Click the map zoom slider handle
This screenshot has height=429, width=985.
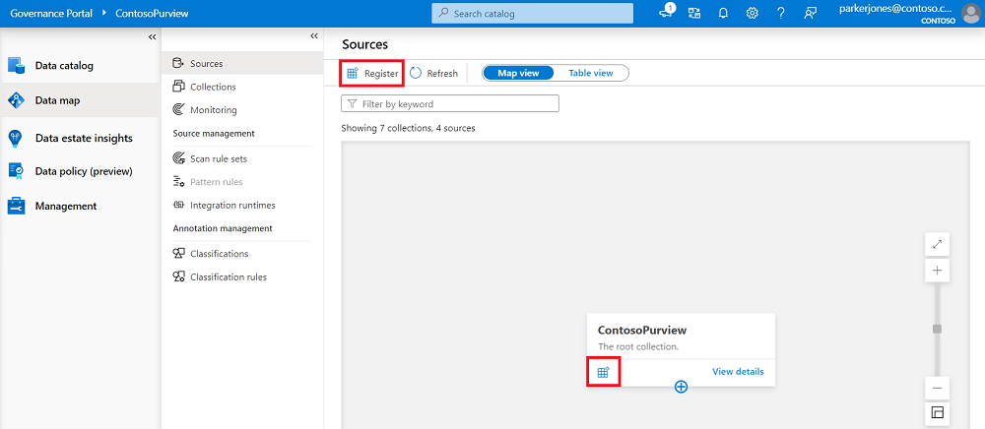pos(937,329)
